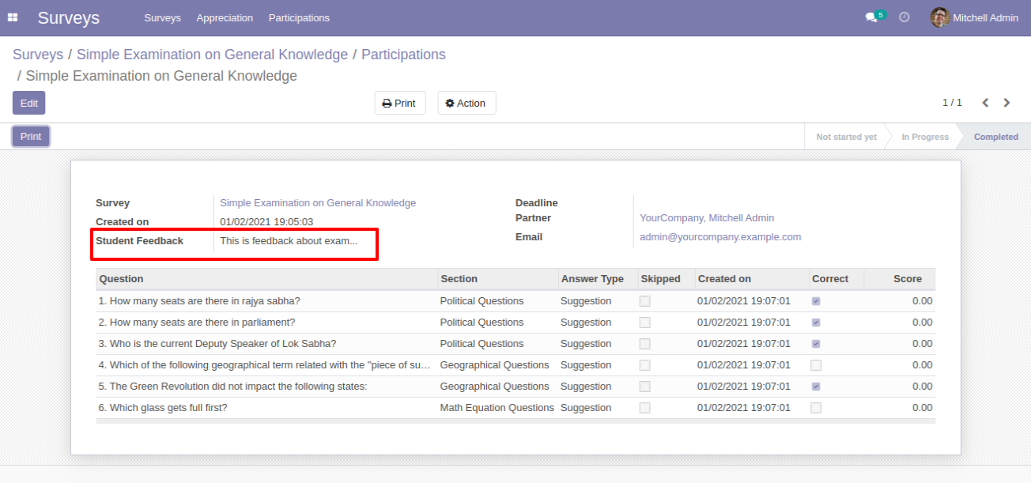The image size is (1031, 483).
Task: Open row 3. current Deputy Speaker of Lok Sabha
Action: [x=515, y=344]
